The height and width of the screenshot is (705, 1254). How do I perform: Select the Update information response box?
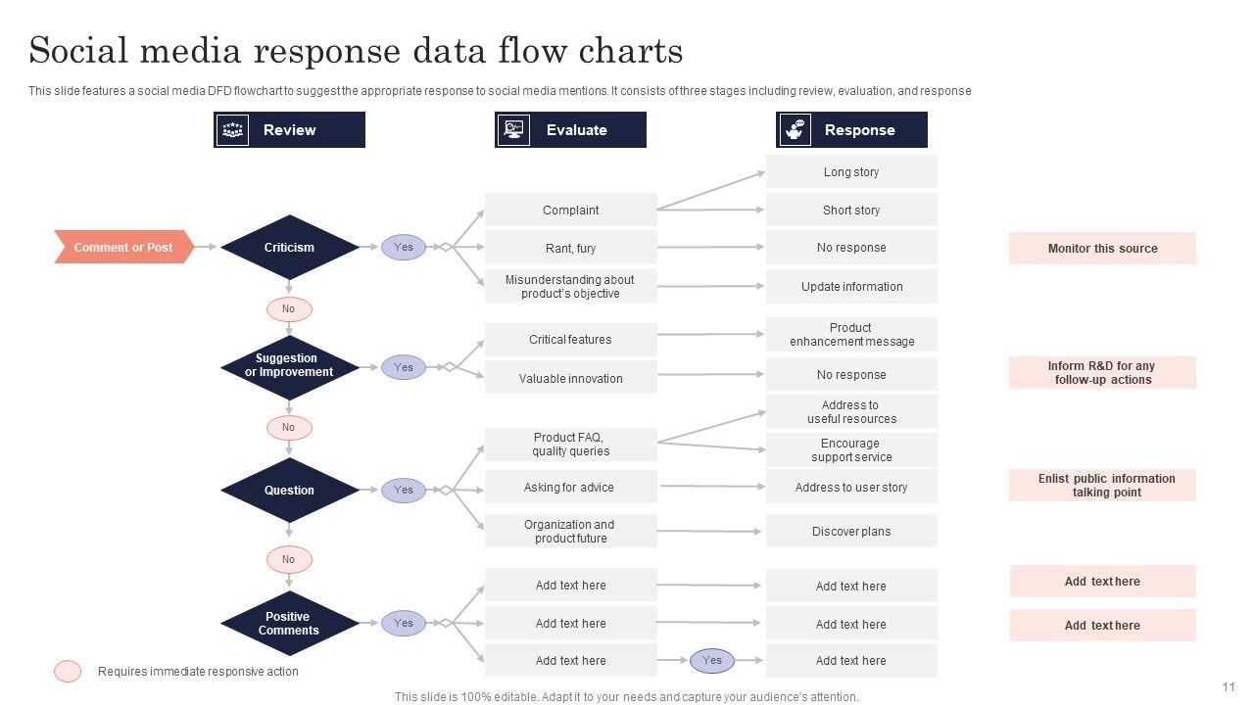coord(851,287)
